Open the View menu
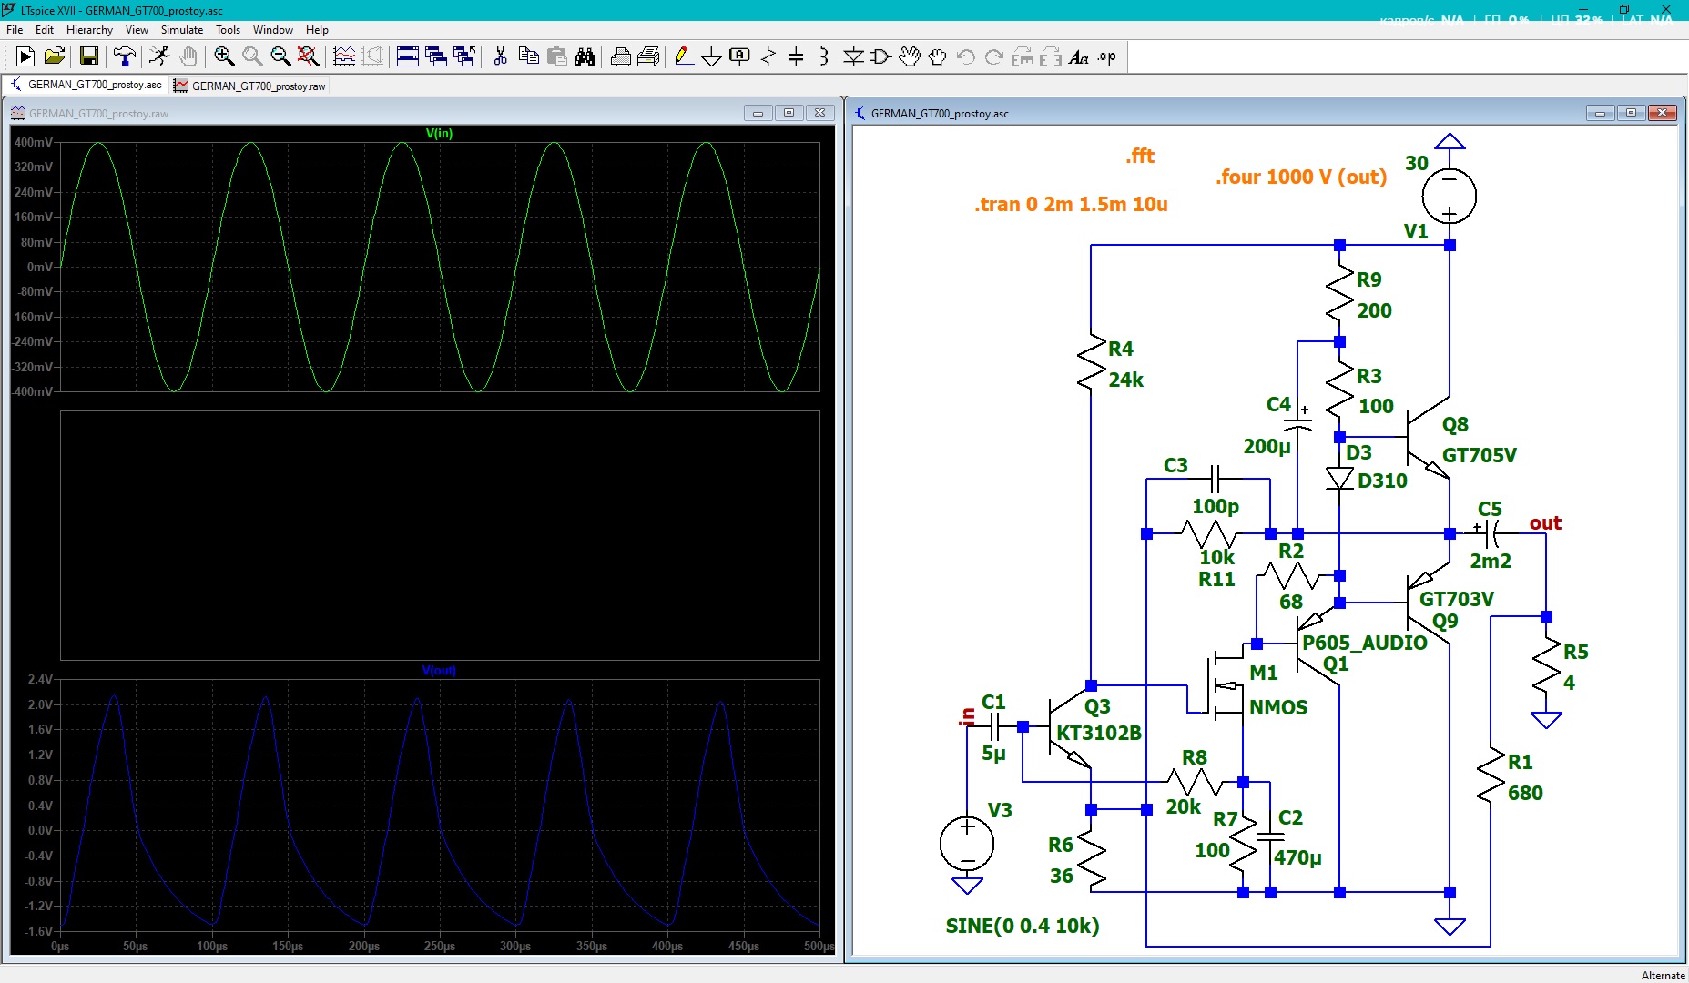Screen dimensions: 1689x983 [x=137, y=30]
